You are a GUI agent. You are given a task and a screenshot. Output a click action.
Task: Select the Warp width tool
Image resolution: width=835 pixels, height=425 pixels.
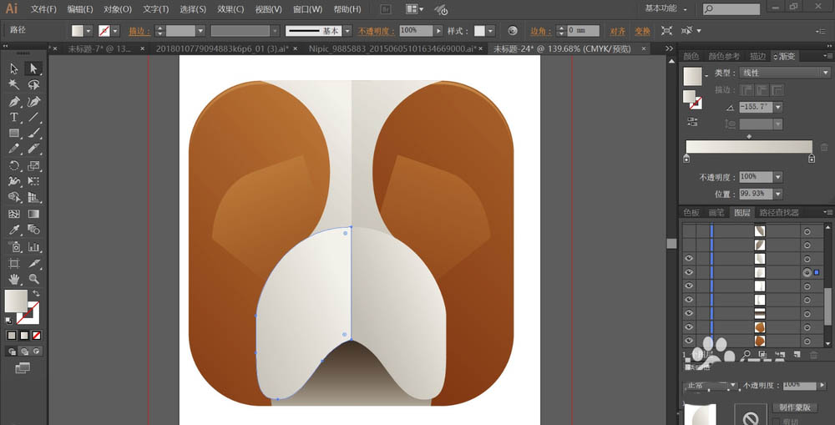coord(14,182)
